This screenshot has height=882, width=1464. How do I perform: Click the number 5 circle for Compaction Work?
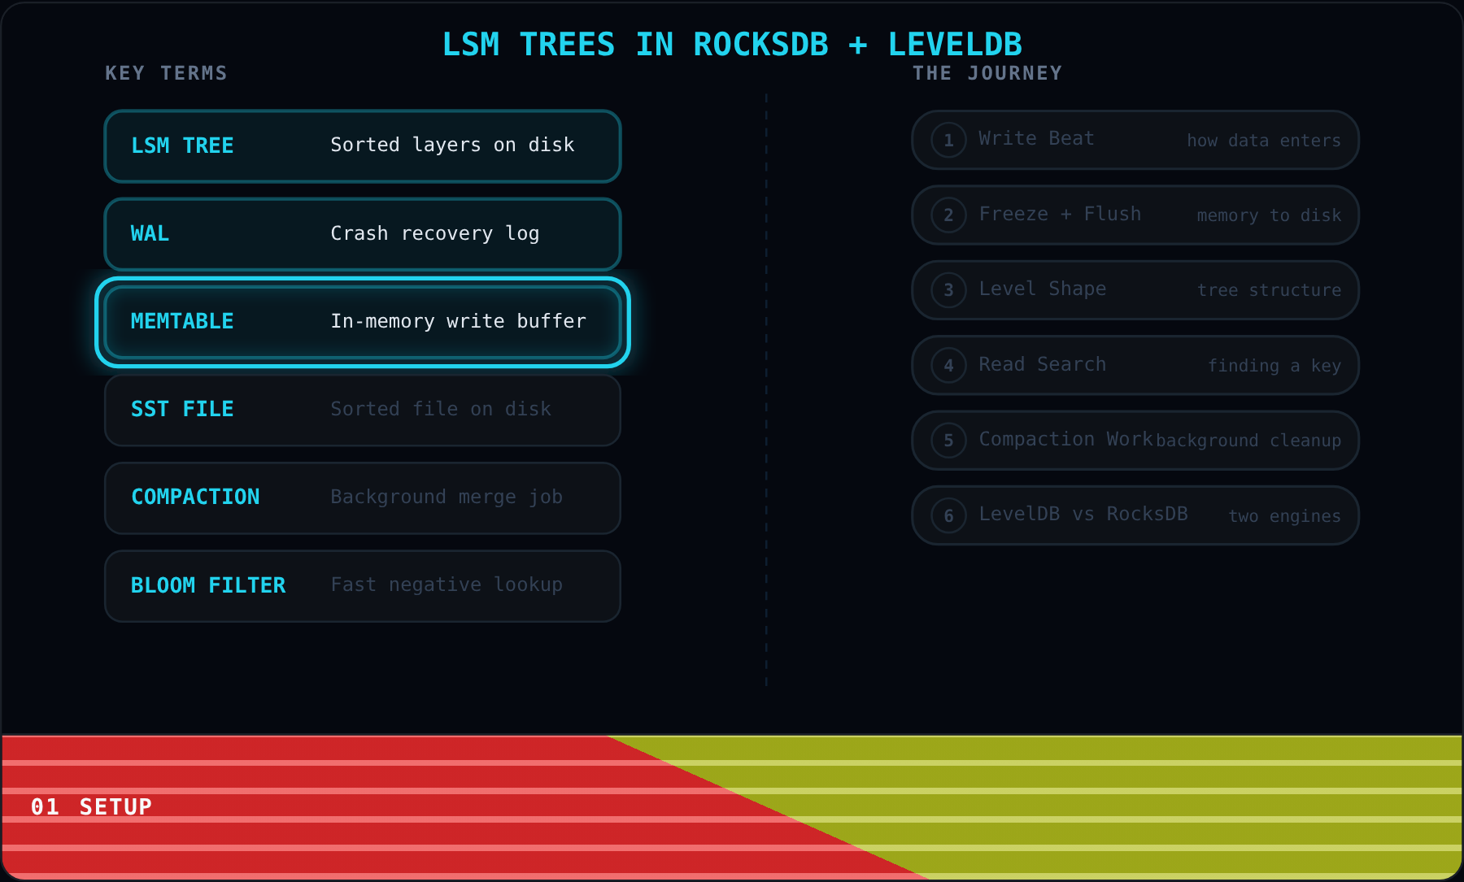(948, 440)
